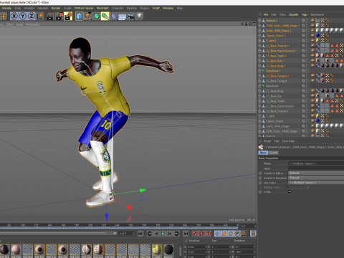Open the User Data menu in Attributes
The width and height of the screenshot is (344, 258).
(288, 141)
